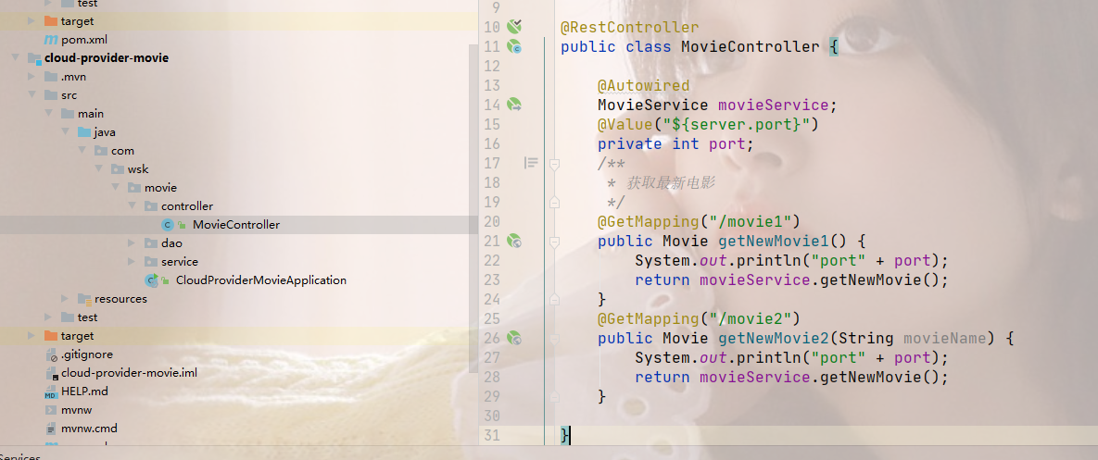Expand the .mvn folder
The width and height of the screenshot is (1098, 460).
pyautogui.click(x=32, y=77)
